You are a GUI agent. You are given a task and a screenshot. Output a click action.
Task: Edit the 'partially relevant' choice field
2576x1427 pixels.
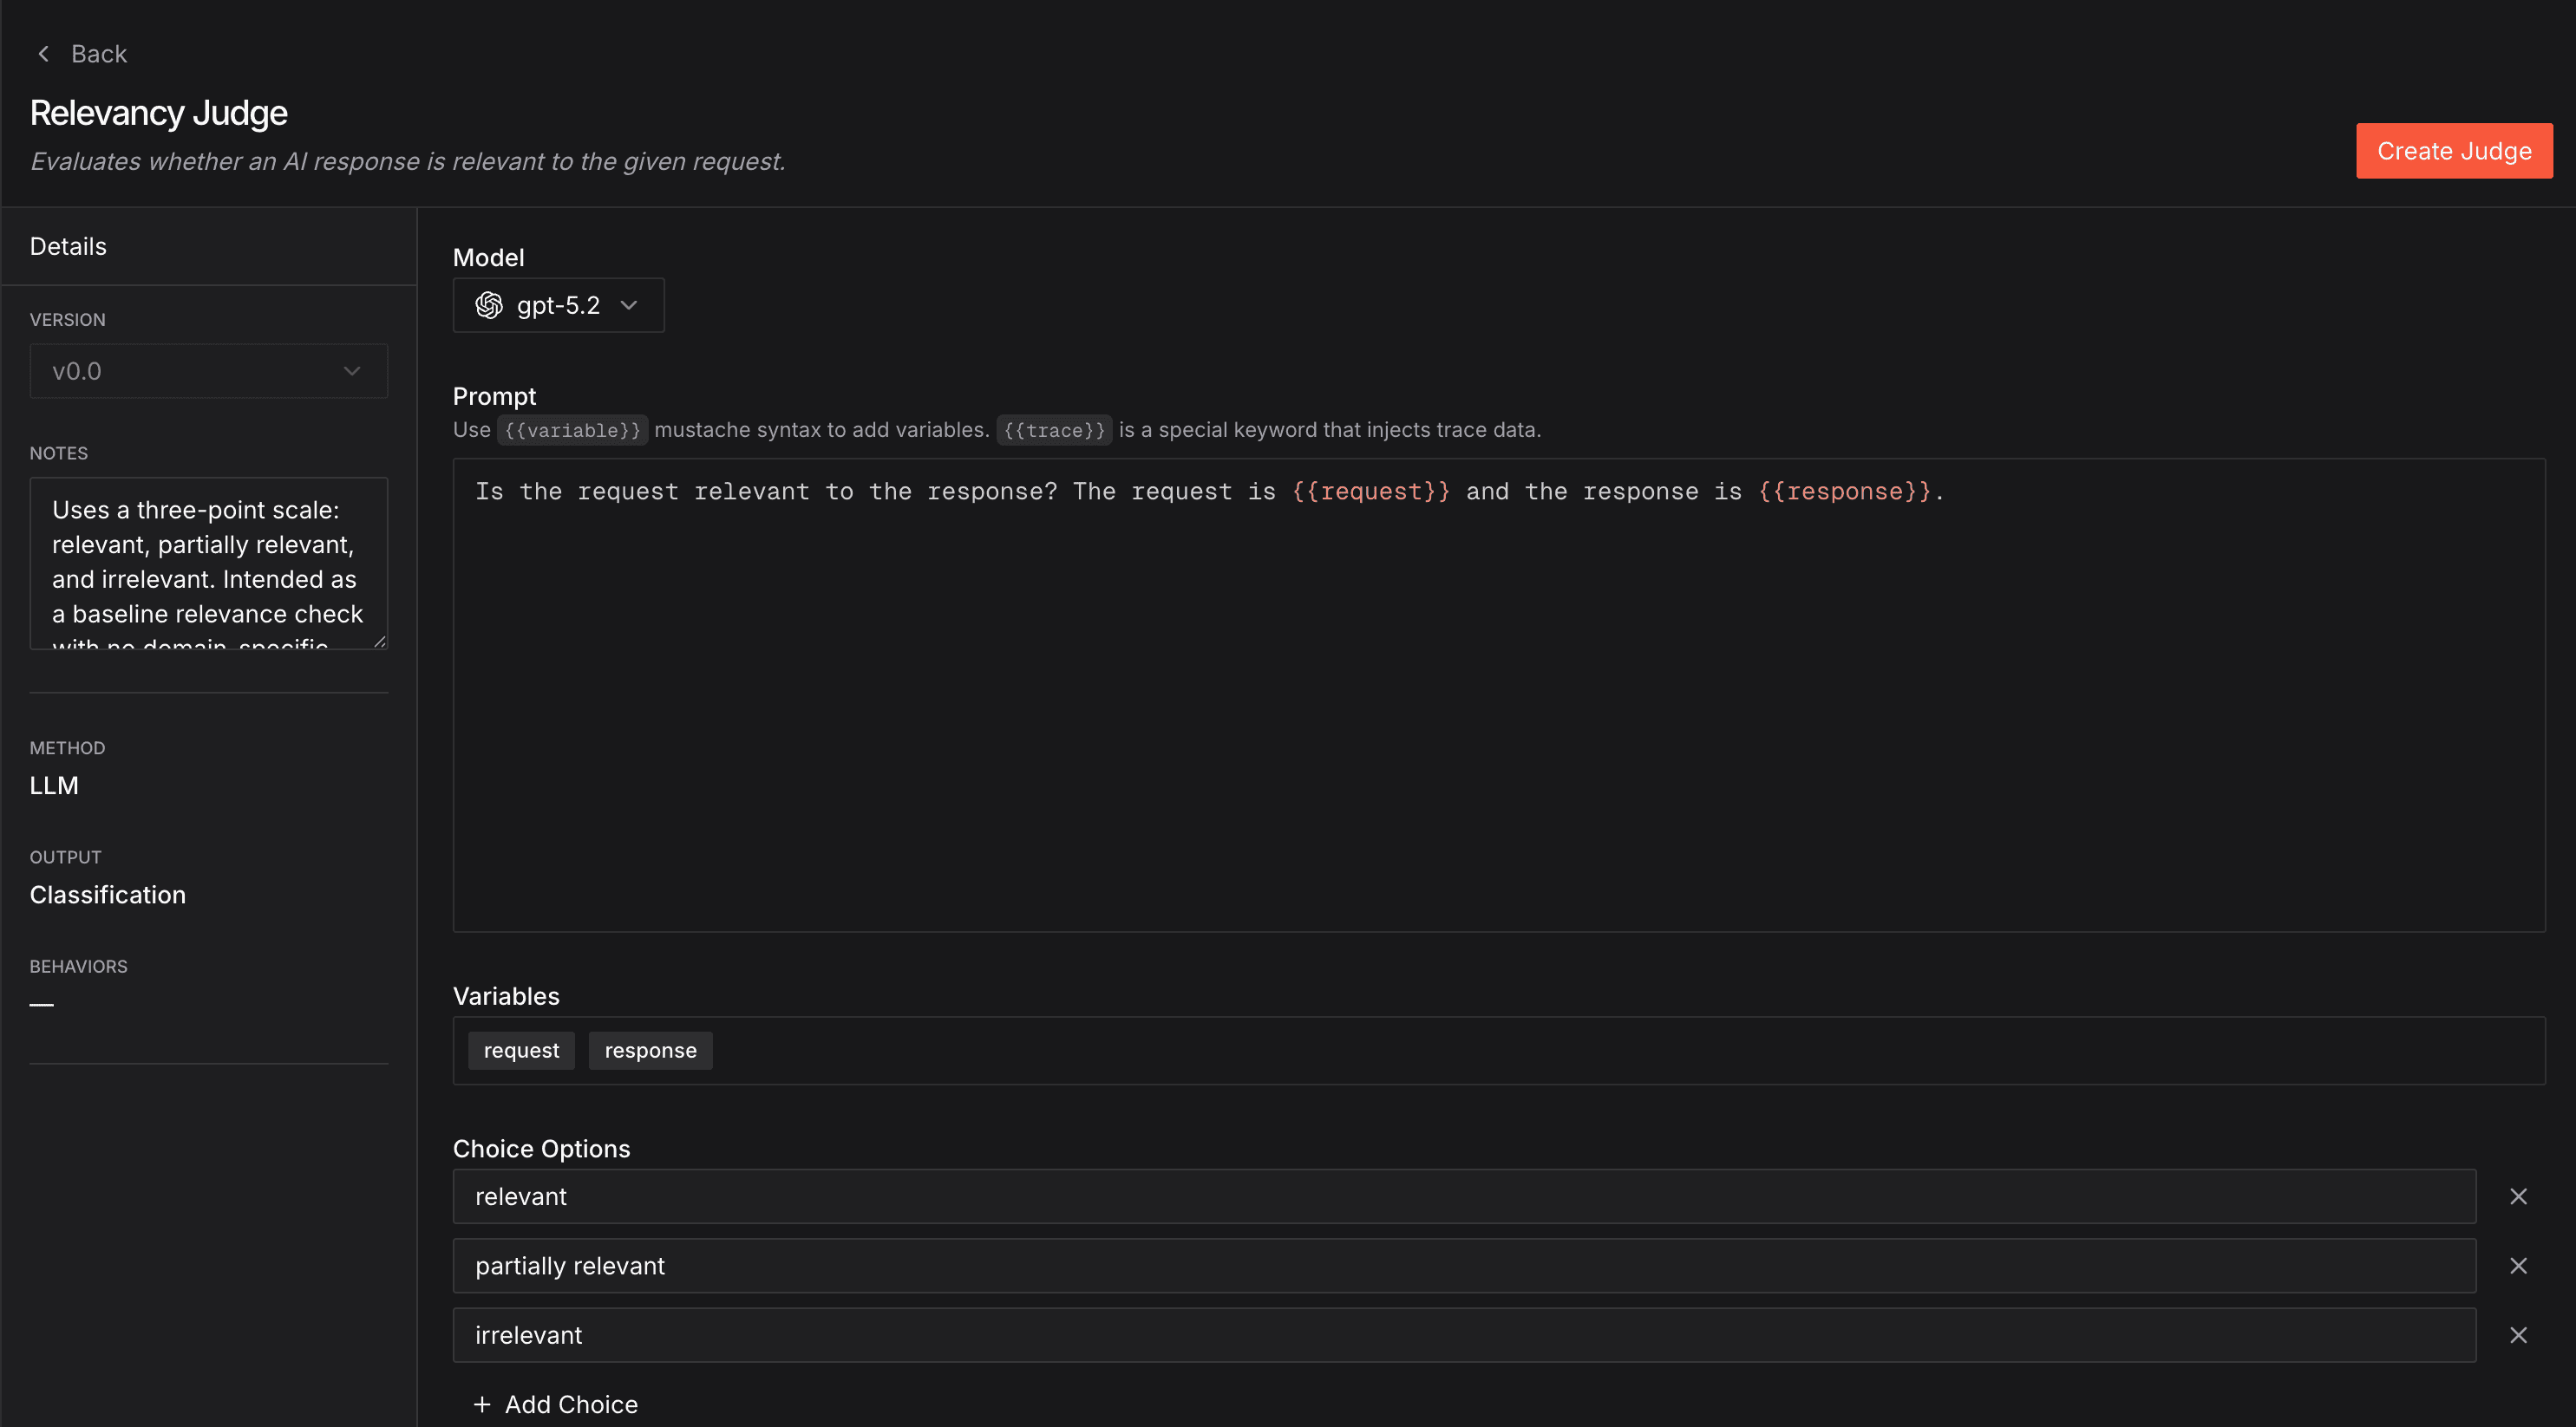click(1464, 1266)
